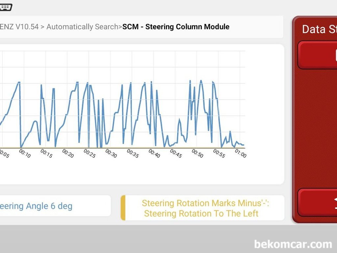Image resolution: width=337 pixels, height=253 pixels.
Task: Click the V10.54 version breadcrumb
Action: tap(27, 27)
